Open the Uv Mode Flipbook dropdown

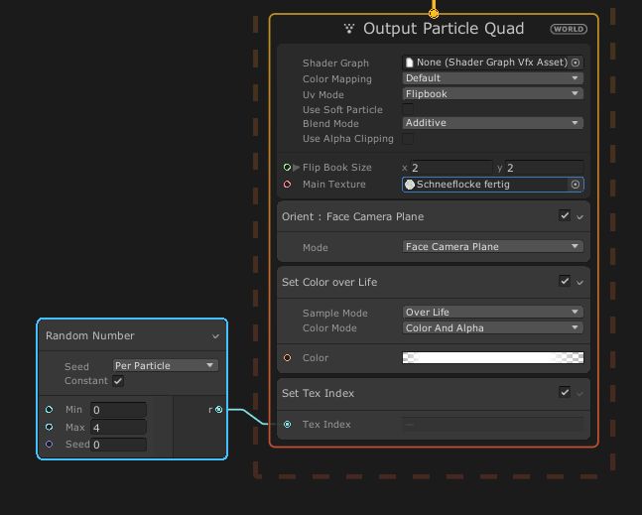(492, 94)
